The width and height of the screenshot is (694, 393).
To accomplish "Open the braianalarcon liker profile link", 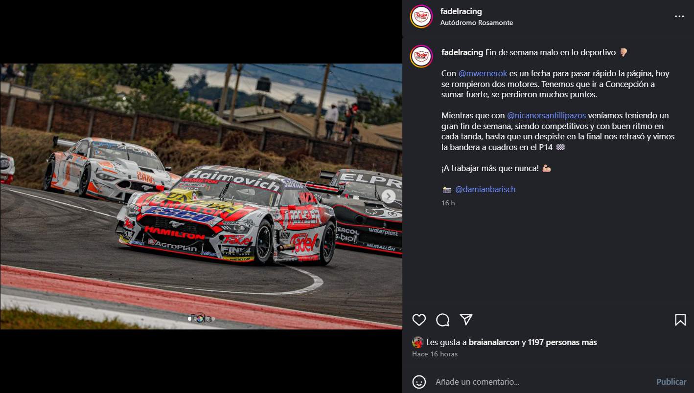I will click(x=494, y=342).
